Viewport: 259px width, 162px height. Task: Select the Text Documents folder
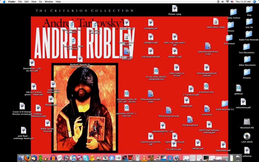(246, 47)
